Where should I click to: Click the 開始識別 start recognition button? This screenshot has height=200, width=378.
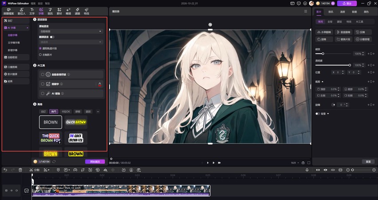pyautogui.click(x=95, y=162)
